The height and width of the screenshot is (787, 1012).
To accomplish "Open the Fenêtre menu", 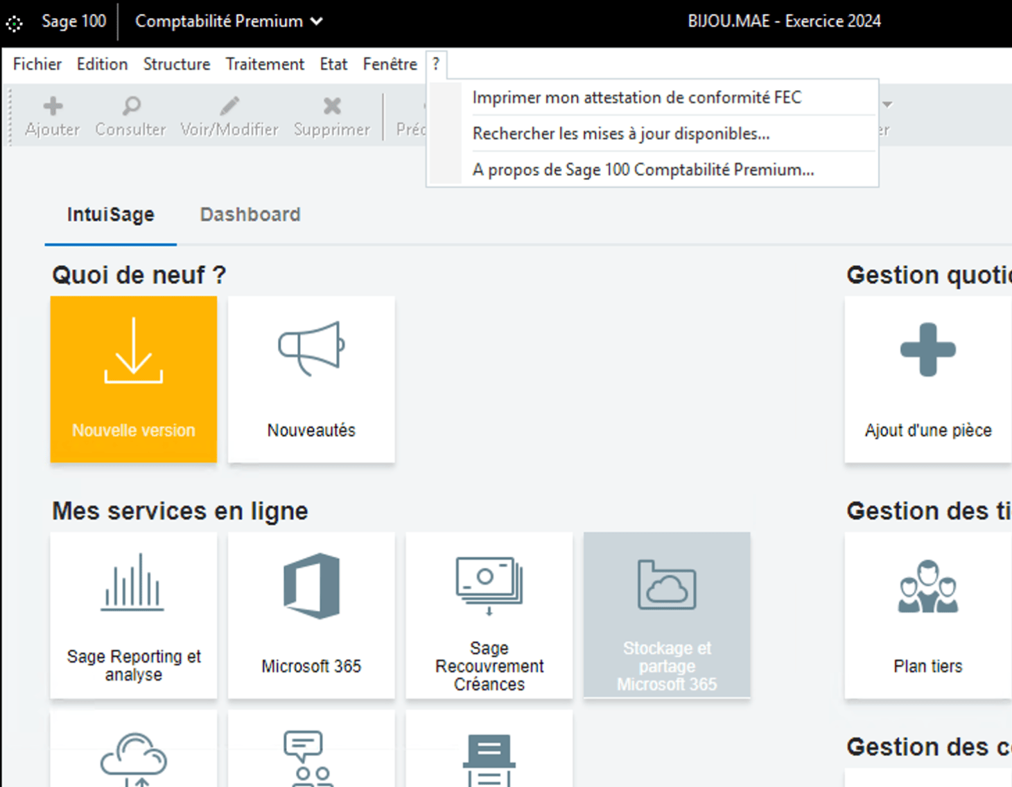I will coord(390,64).
